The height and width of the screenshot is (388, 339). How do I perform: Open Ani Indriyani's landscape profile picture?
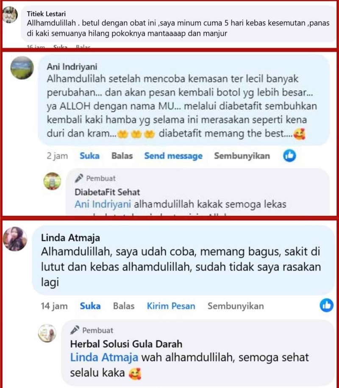click(x=22, y=68)
